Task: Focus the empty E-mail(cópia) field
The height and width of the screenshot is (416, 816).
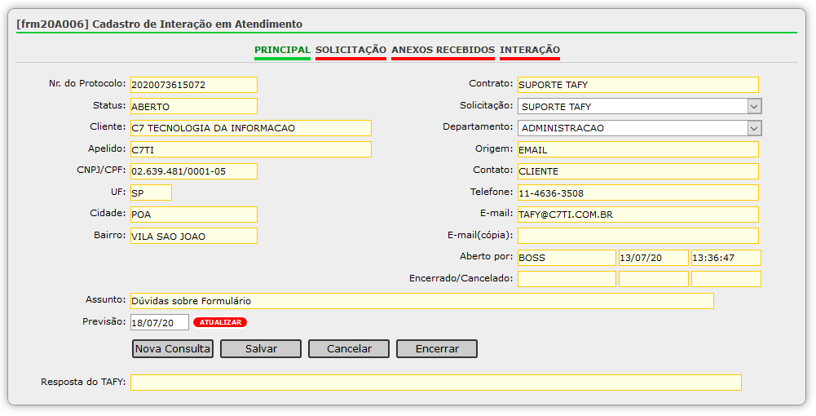Action: pyautogui.click(x=638, y=236)
